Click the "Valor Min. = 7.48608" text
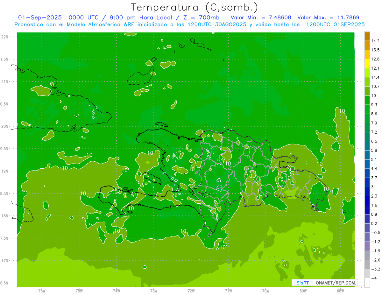This screenshot has height=295, width=382. click(x=261, y=18)
